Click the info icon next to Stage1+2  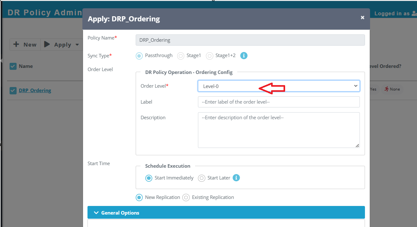click(x=244, y=55)
